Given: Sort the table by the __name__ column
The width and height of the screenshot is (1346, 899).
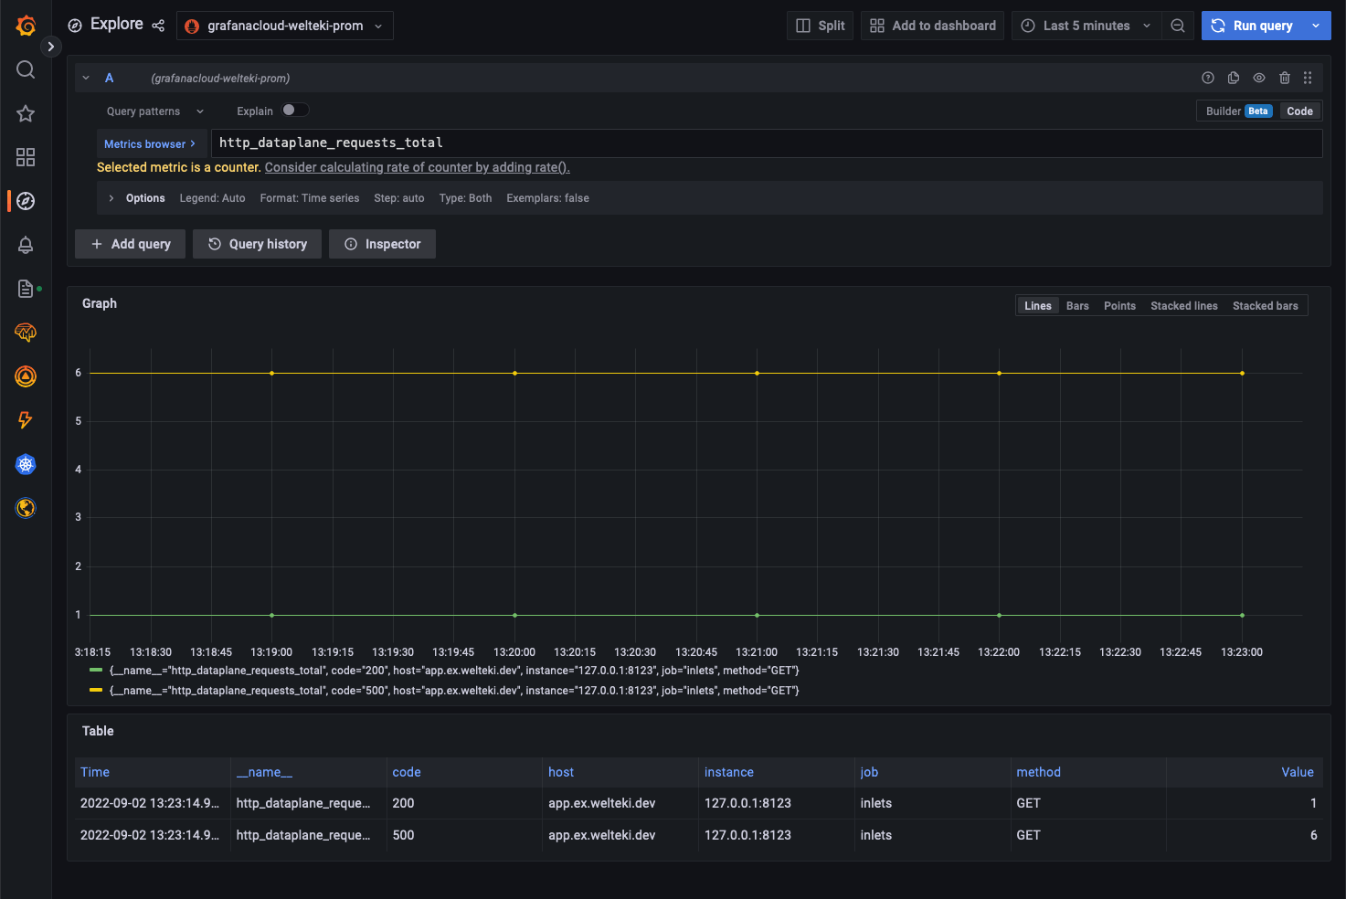Looking at the screenshot, I should tap(264, 772).
